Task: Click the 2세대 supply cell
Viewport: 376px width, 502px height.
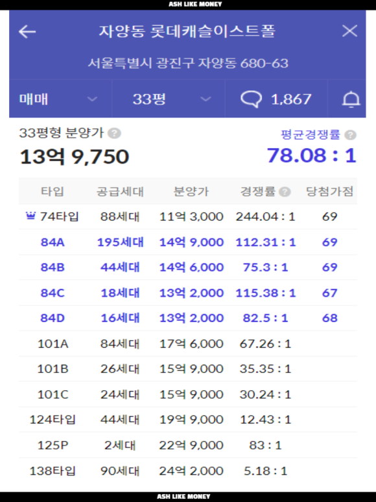Action: coord(120,445)
